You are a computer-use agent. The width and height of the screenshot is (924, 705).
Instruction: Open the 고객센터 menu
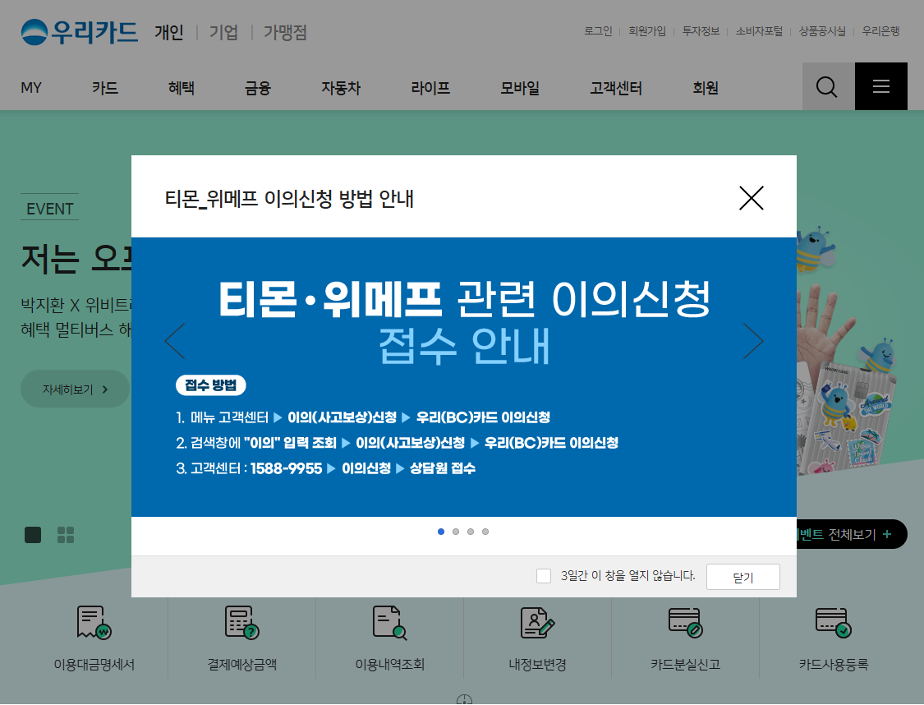[x=616, y=88]
